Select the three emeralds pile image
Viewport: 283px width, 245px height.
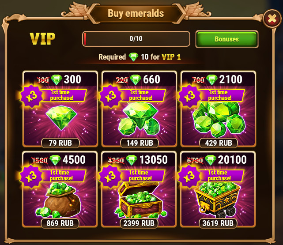(139, 118)
